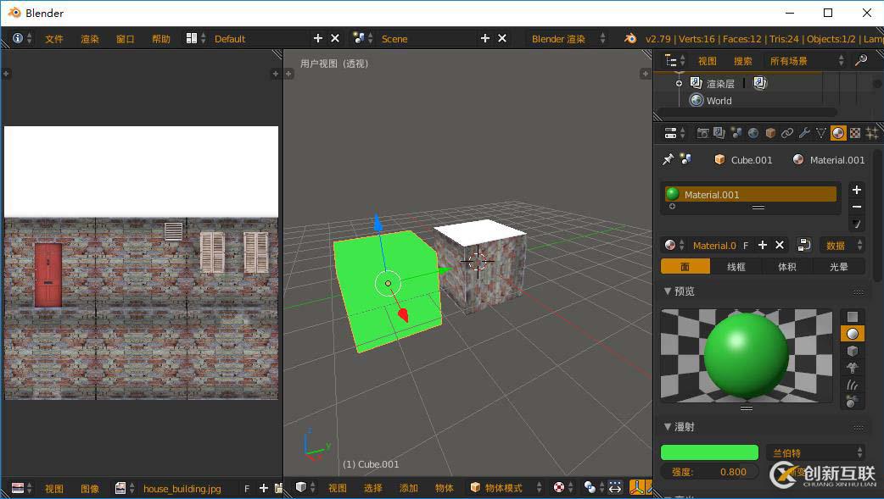Click the Material.0 name field
884x499 pixels.
[713, 246]
